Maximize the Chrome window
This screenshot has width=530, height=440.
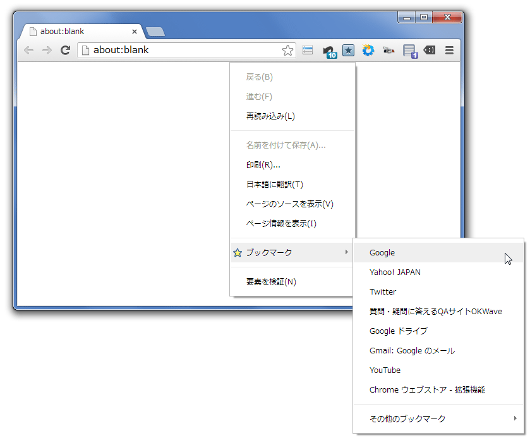pyautogui.click(x=424, y=17)
